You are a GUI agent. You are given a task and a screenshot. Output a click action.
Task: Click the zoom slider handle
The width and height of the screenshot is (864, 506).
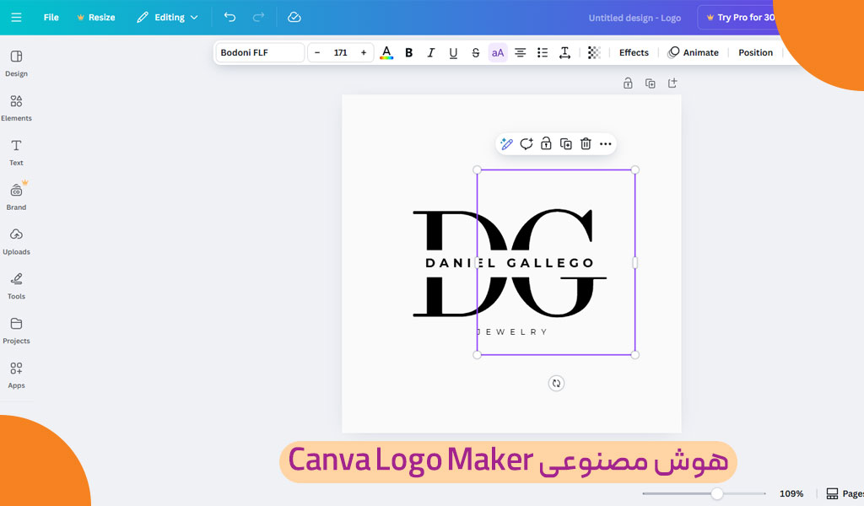(717, 493)
